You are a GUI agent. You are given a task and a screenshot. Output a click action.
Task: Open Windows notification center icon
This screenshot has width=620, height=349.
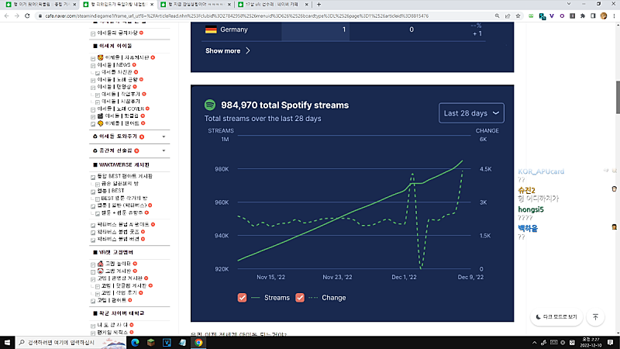(x=611, y=342)
